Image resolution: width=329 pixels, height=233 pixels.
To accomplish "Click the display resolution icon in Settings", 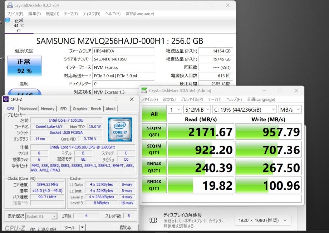I will tap(153, 220).
